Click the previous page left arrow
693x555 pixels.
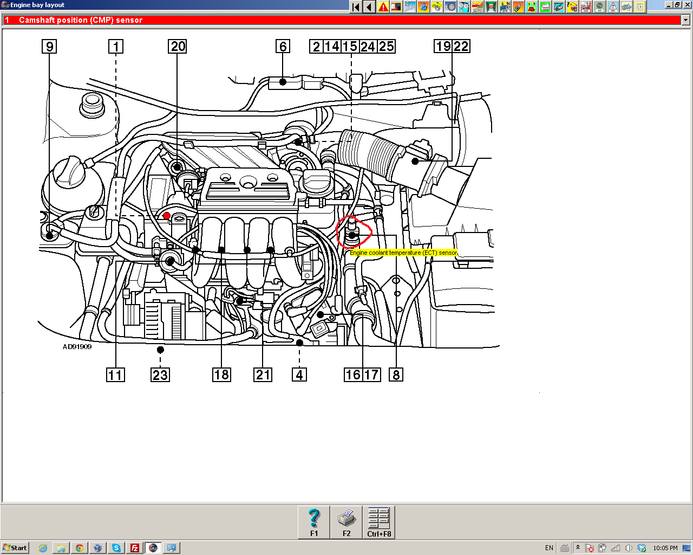point(369,7)
